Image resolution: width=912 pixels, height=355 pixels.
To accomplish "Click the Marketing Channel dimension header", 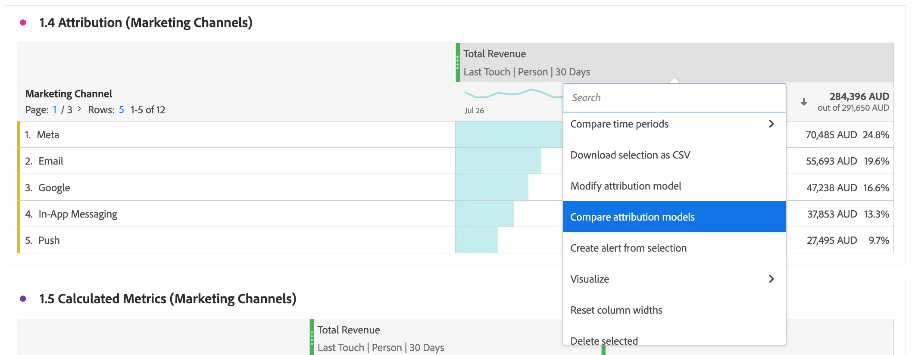I will tap(69, 94).
